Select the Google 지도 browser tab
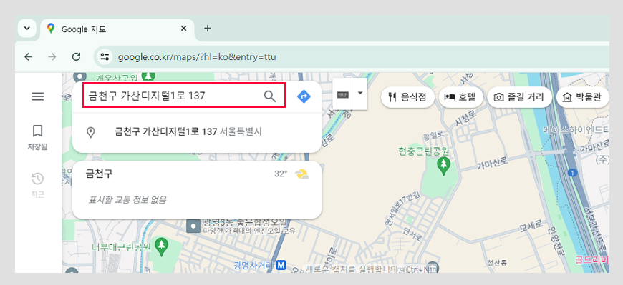623x285 pixels. (117, 29)
